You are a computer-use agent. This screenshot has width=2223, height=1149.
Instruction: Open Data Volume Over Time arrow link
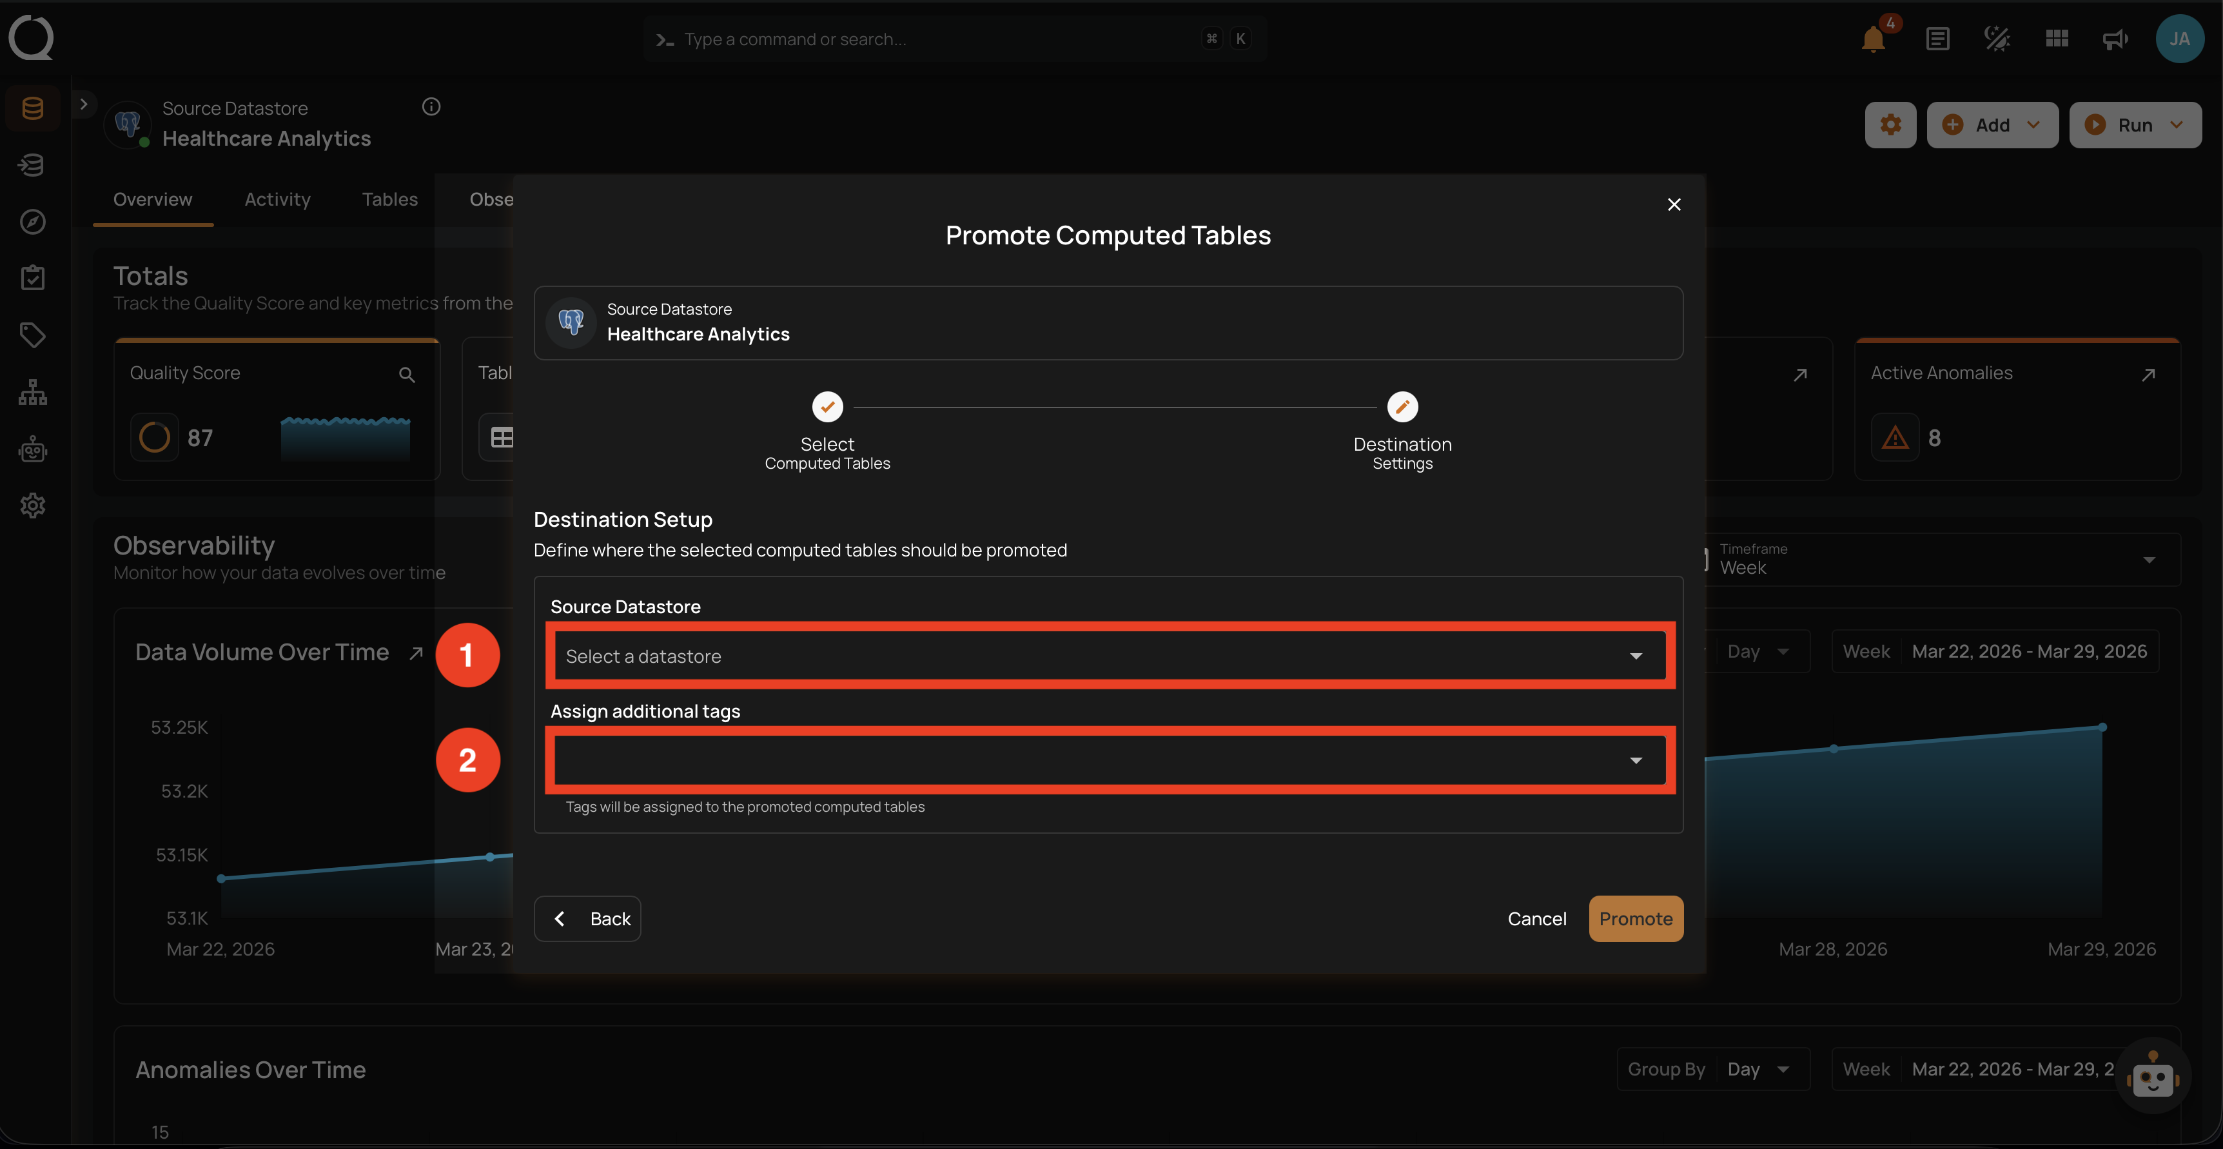tap(416, 654)
